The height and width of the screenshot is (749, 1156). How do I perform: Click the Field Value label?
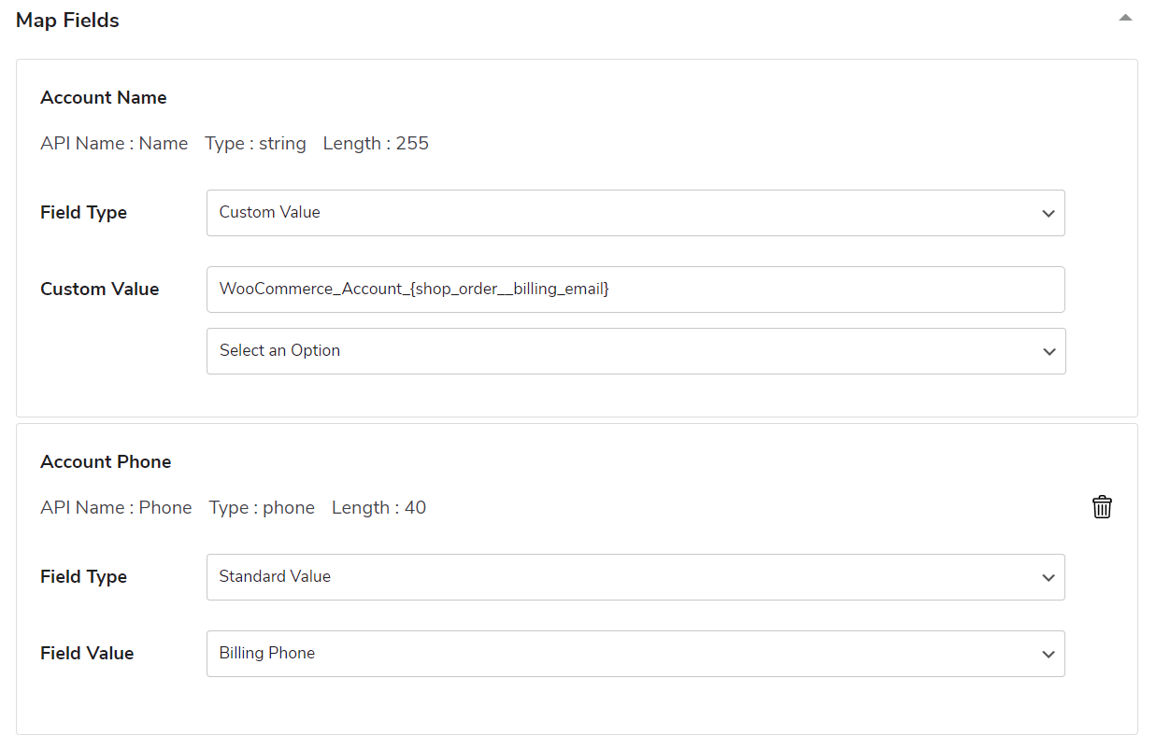[x=87, y=654]
